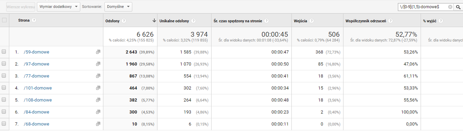
Task: Select the 00:00:23 time cell
Action: [x=280, y=112]
